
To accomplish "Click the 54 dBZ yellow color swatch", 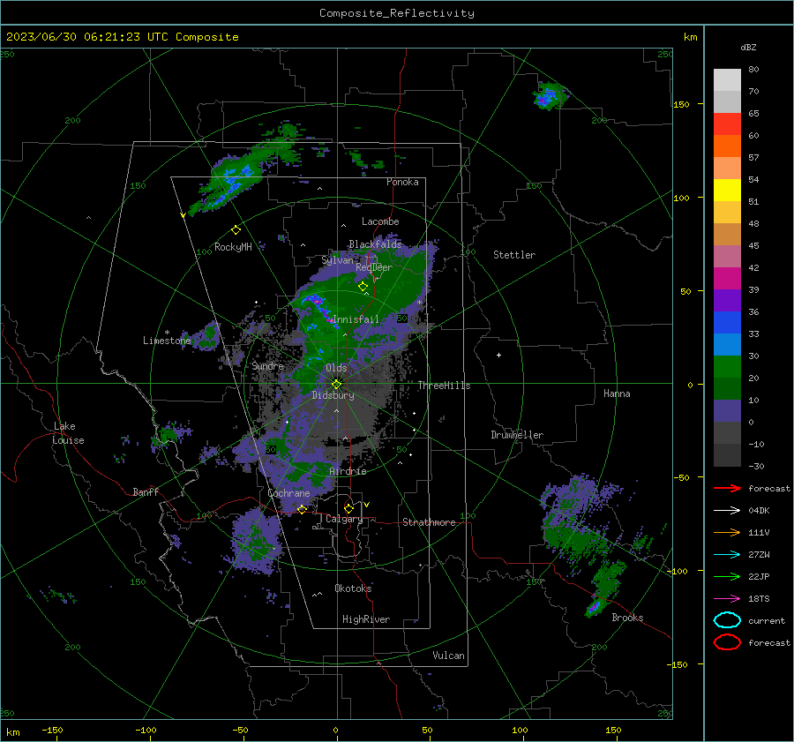I will point(727,190).
